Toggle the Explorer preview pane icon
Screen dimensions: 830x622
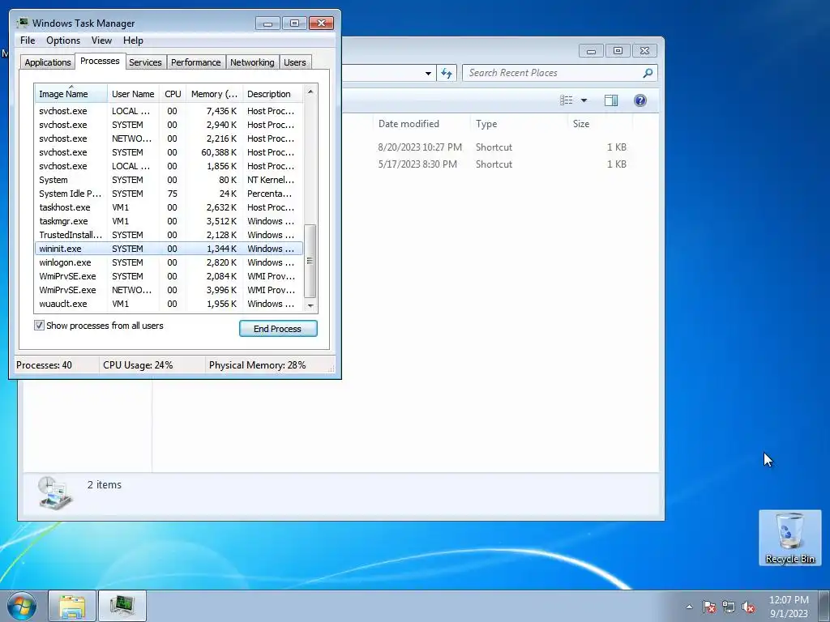611,100
